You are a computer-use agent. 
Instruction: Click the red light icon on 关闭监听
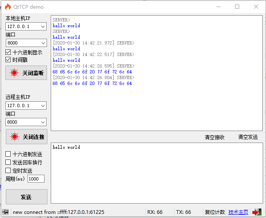click(x=14, y=73)
